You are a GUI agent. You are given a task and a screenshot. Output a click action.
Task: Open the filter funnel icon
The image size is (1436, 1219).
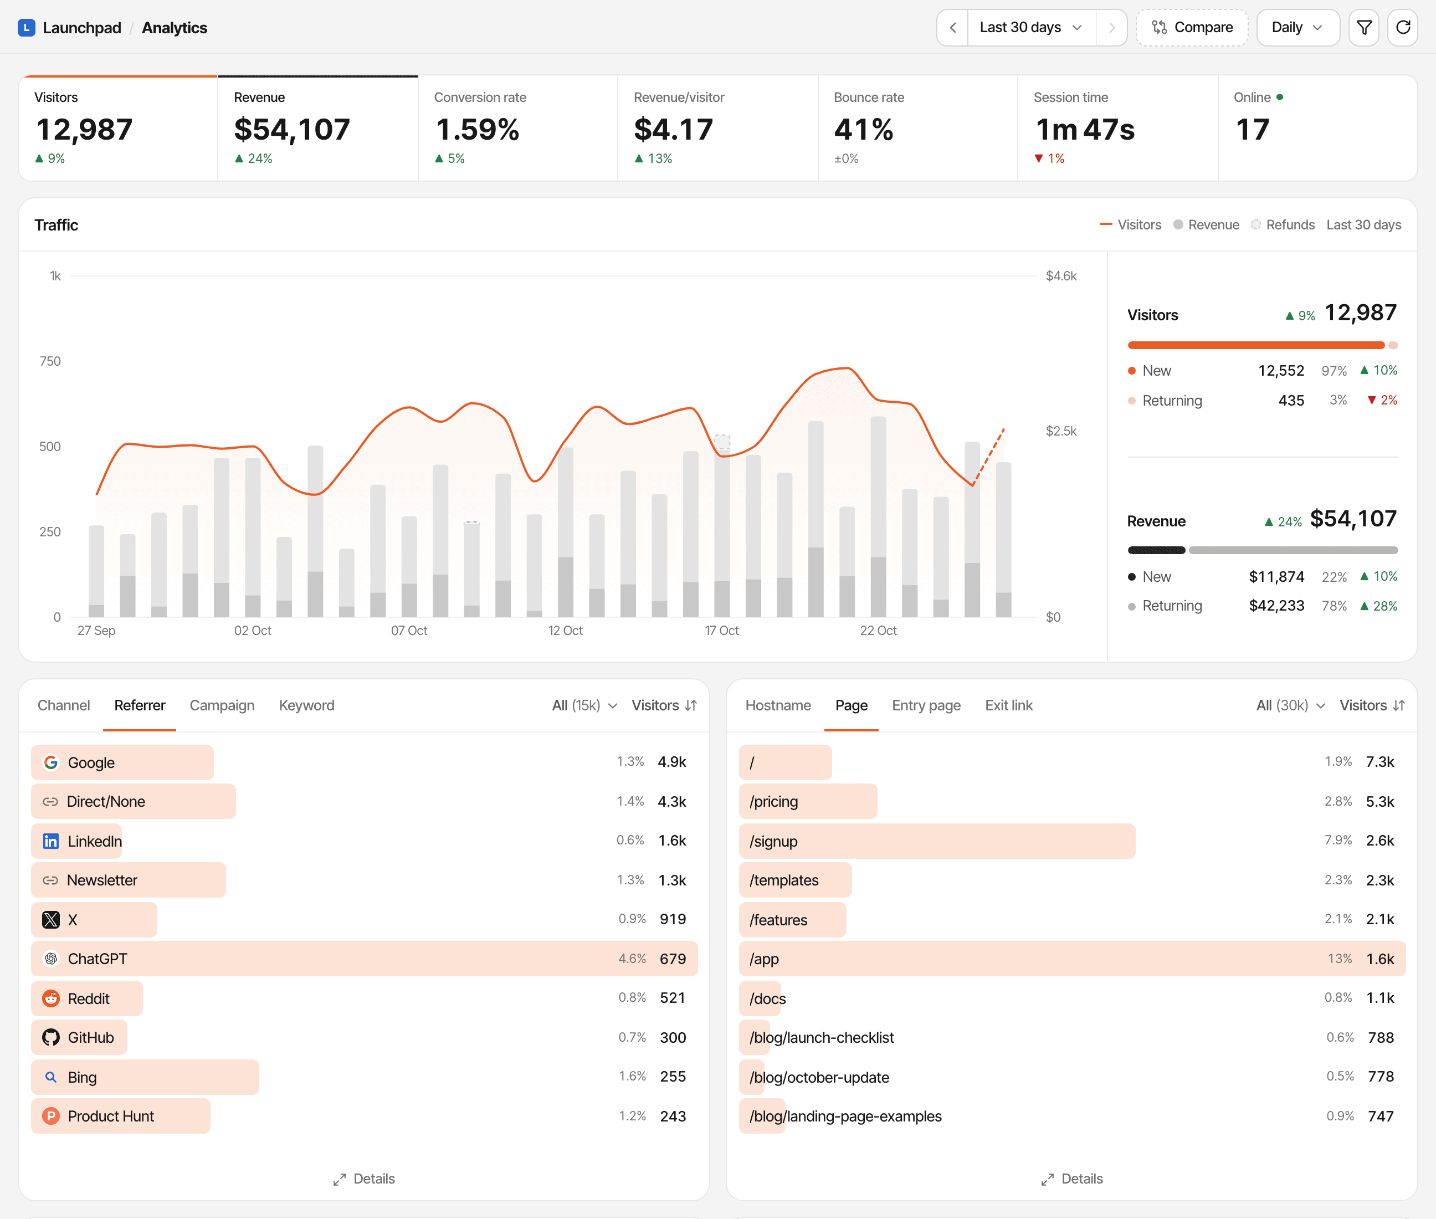point(1363,28)
